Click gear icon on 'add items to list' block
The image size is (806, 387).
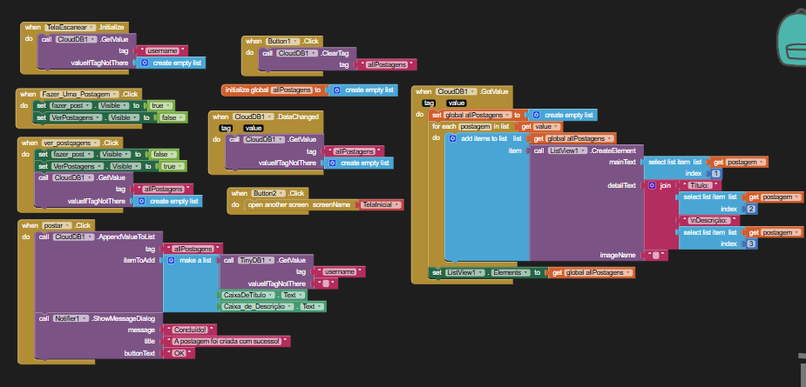click(453, 138)
